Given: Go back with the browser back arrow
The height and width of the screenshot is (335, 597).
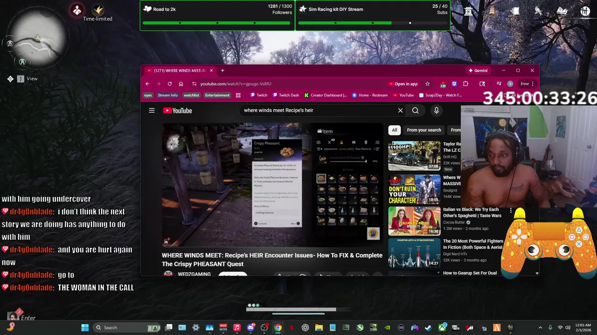Looking at the screenshot, I should pyautogui.click(x=147, y=84).
